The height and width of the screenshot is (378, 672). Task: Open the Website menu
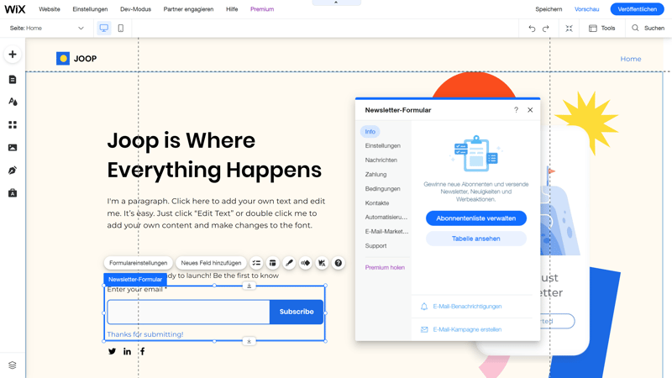point(50,9)
